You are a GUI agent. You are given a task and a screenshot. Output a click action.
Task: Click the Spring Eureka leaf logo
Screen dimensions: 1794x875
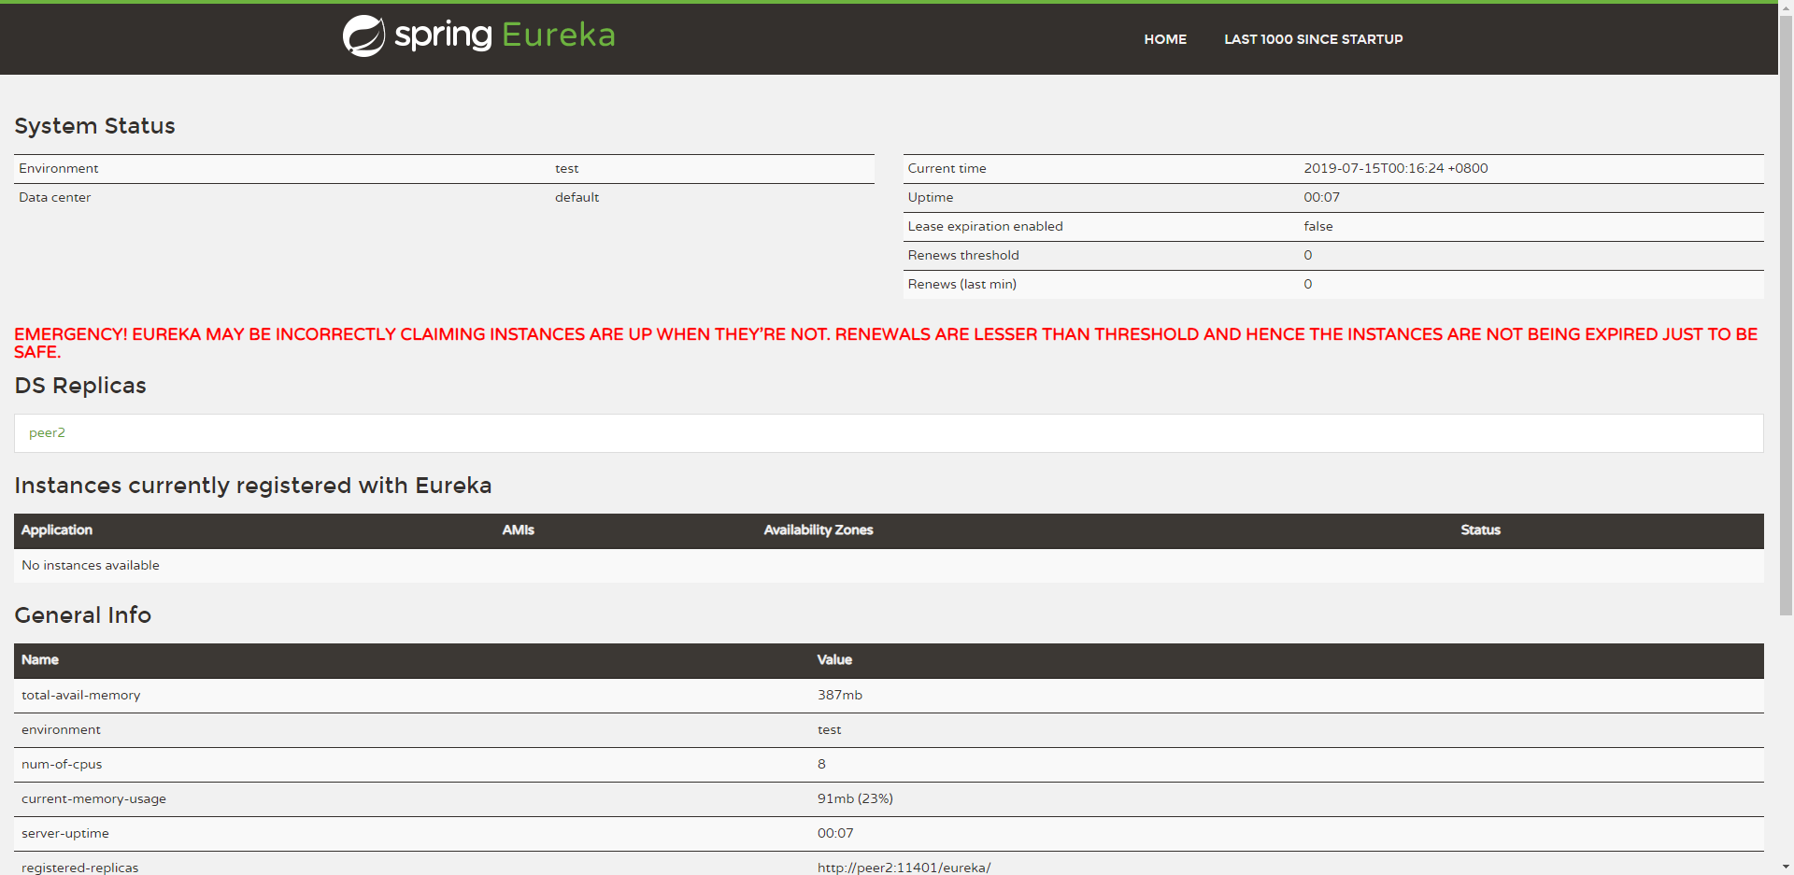363,36
